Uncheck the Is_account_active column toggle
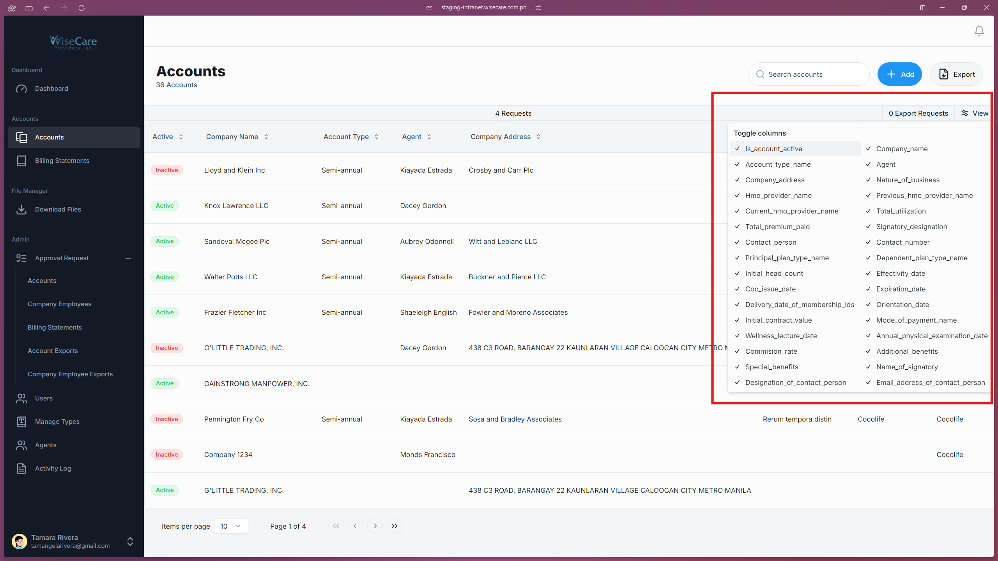998x561 pixels. point(773,149)
